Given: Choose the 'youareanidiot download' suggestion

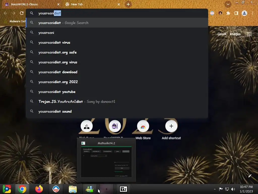Looking at the screenshot, I should 117,72.
